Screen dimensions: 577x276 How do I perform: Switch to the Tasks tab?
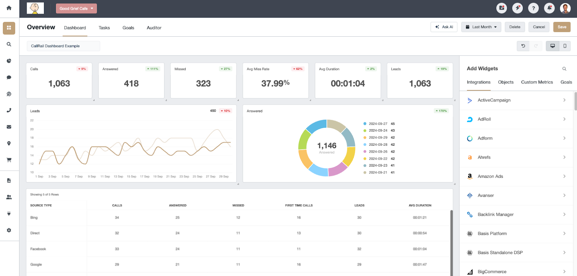(104, 28)
